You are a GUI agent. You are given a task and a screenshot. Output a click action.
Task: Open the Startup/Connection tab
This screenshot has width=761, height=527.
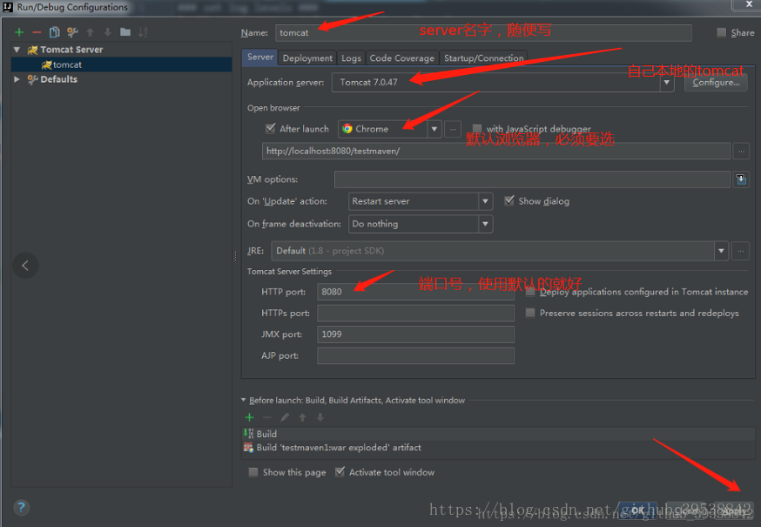pos(484,58)
